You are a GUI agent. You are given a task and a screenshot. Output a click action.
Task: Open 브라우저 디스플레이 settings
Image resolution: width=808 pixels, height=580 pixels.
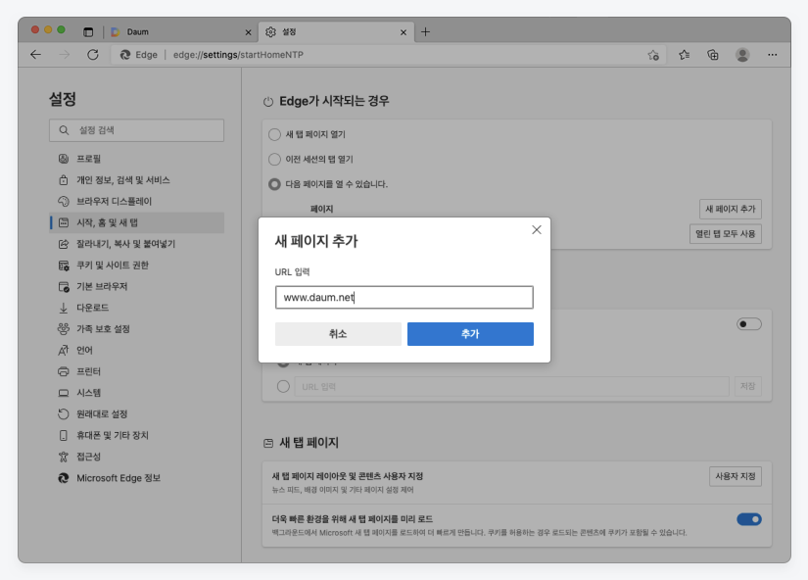[x=136, y=201]
